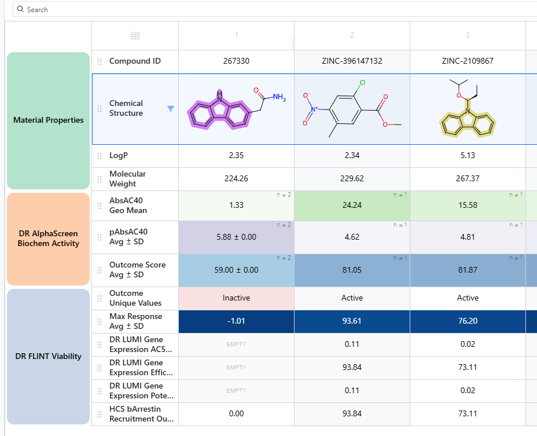This screenshot has width=537, height=436.
Task: Click the search magnifier icon
Action: point(21,9)
